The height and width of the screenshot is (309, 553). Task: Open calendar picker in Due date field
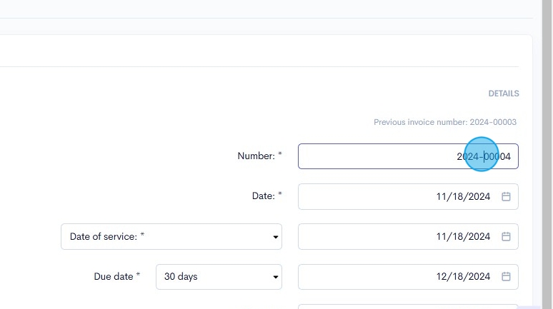pos(506,277)
